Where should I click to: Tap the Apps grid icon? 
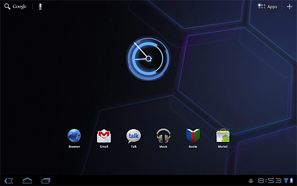[262, 7]
